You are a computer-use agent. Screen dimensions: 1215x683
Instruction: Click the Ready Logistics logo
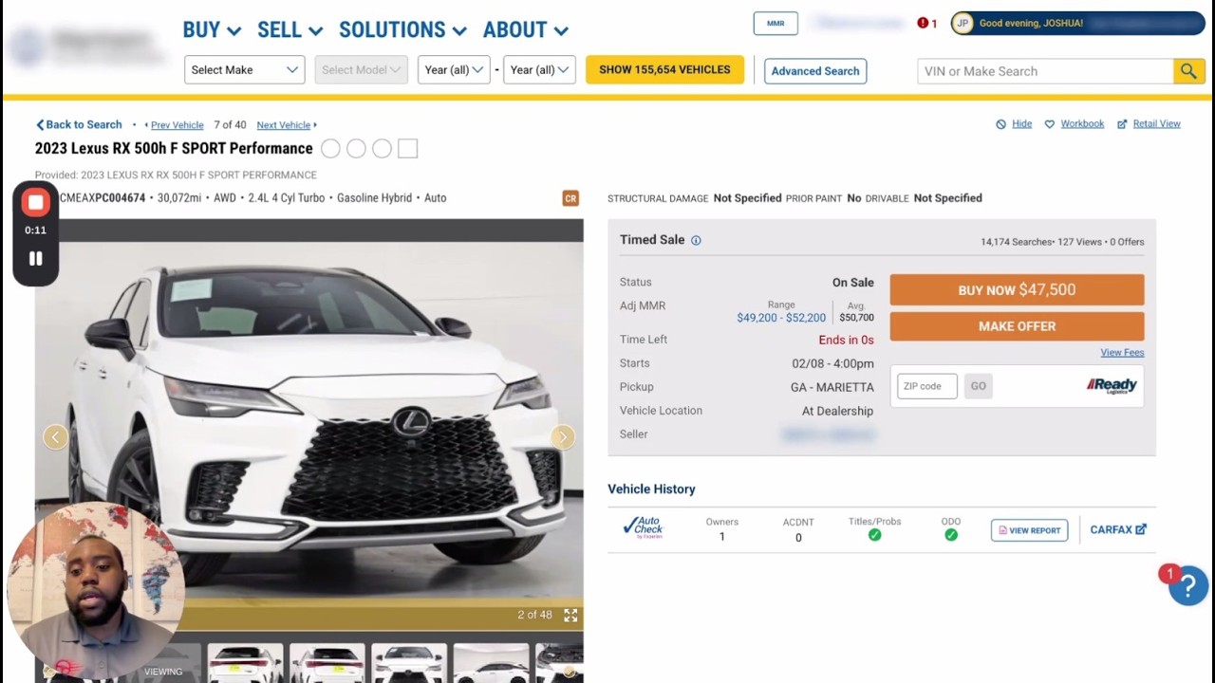[x=1112, y=386]
